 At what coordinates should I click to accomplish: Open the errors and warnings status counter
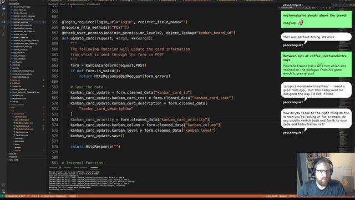click(35, 196)
